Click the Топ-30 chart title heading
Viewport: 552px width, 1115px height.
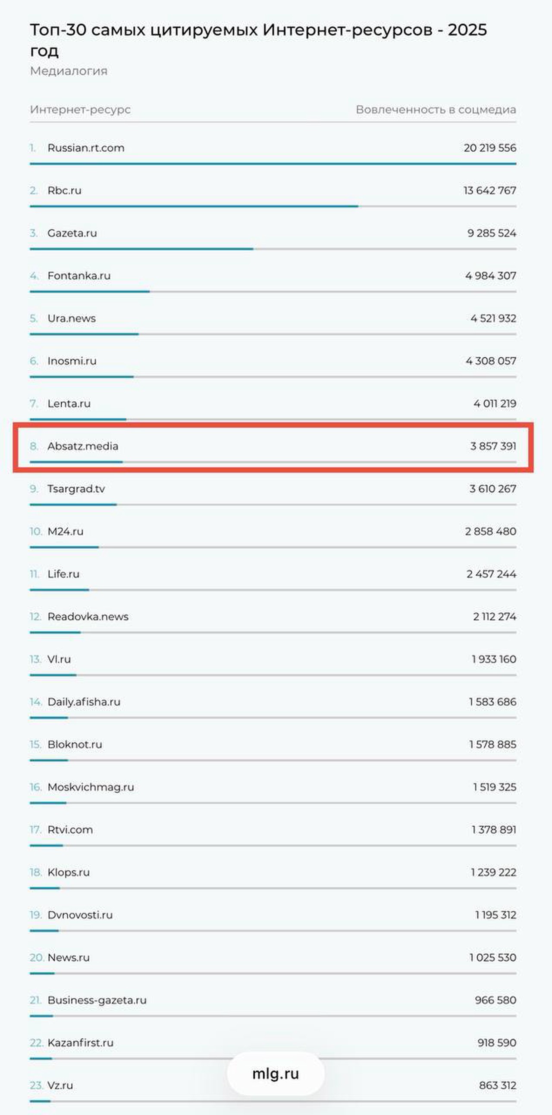[x=258, y=40]
